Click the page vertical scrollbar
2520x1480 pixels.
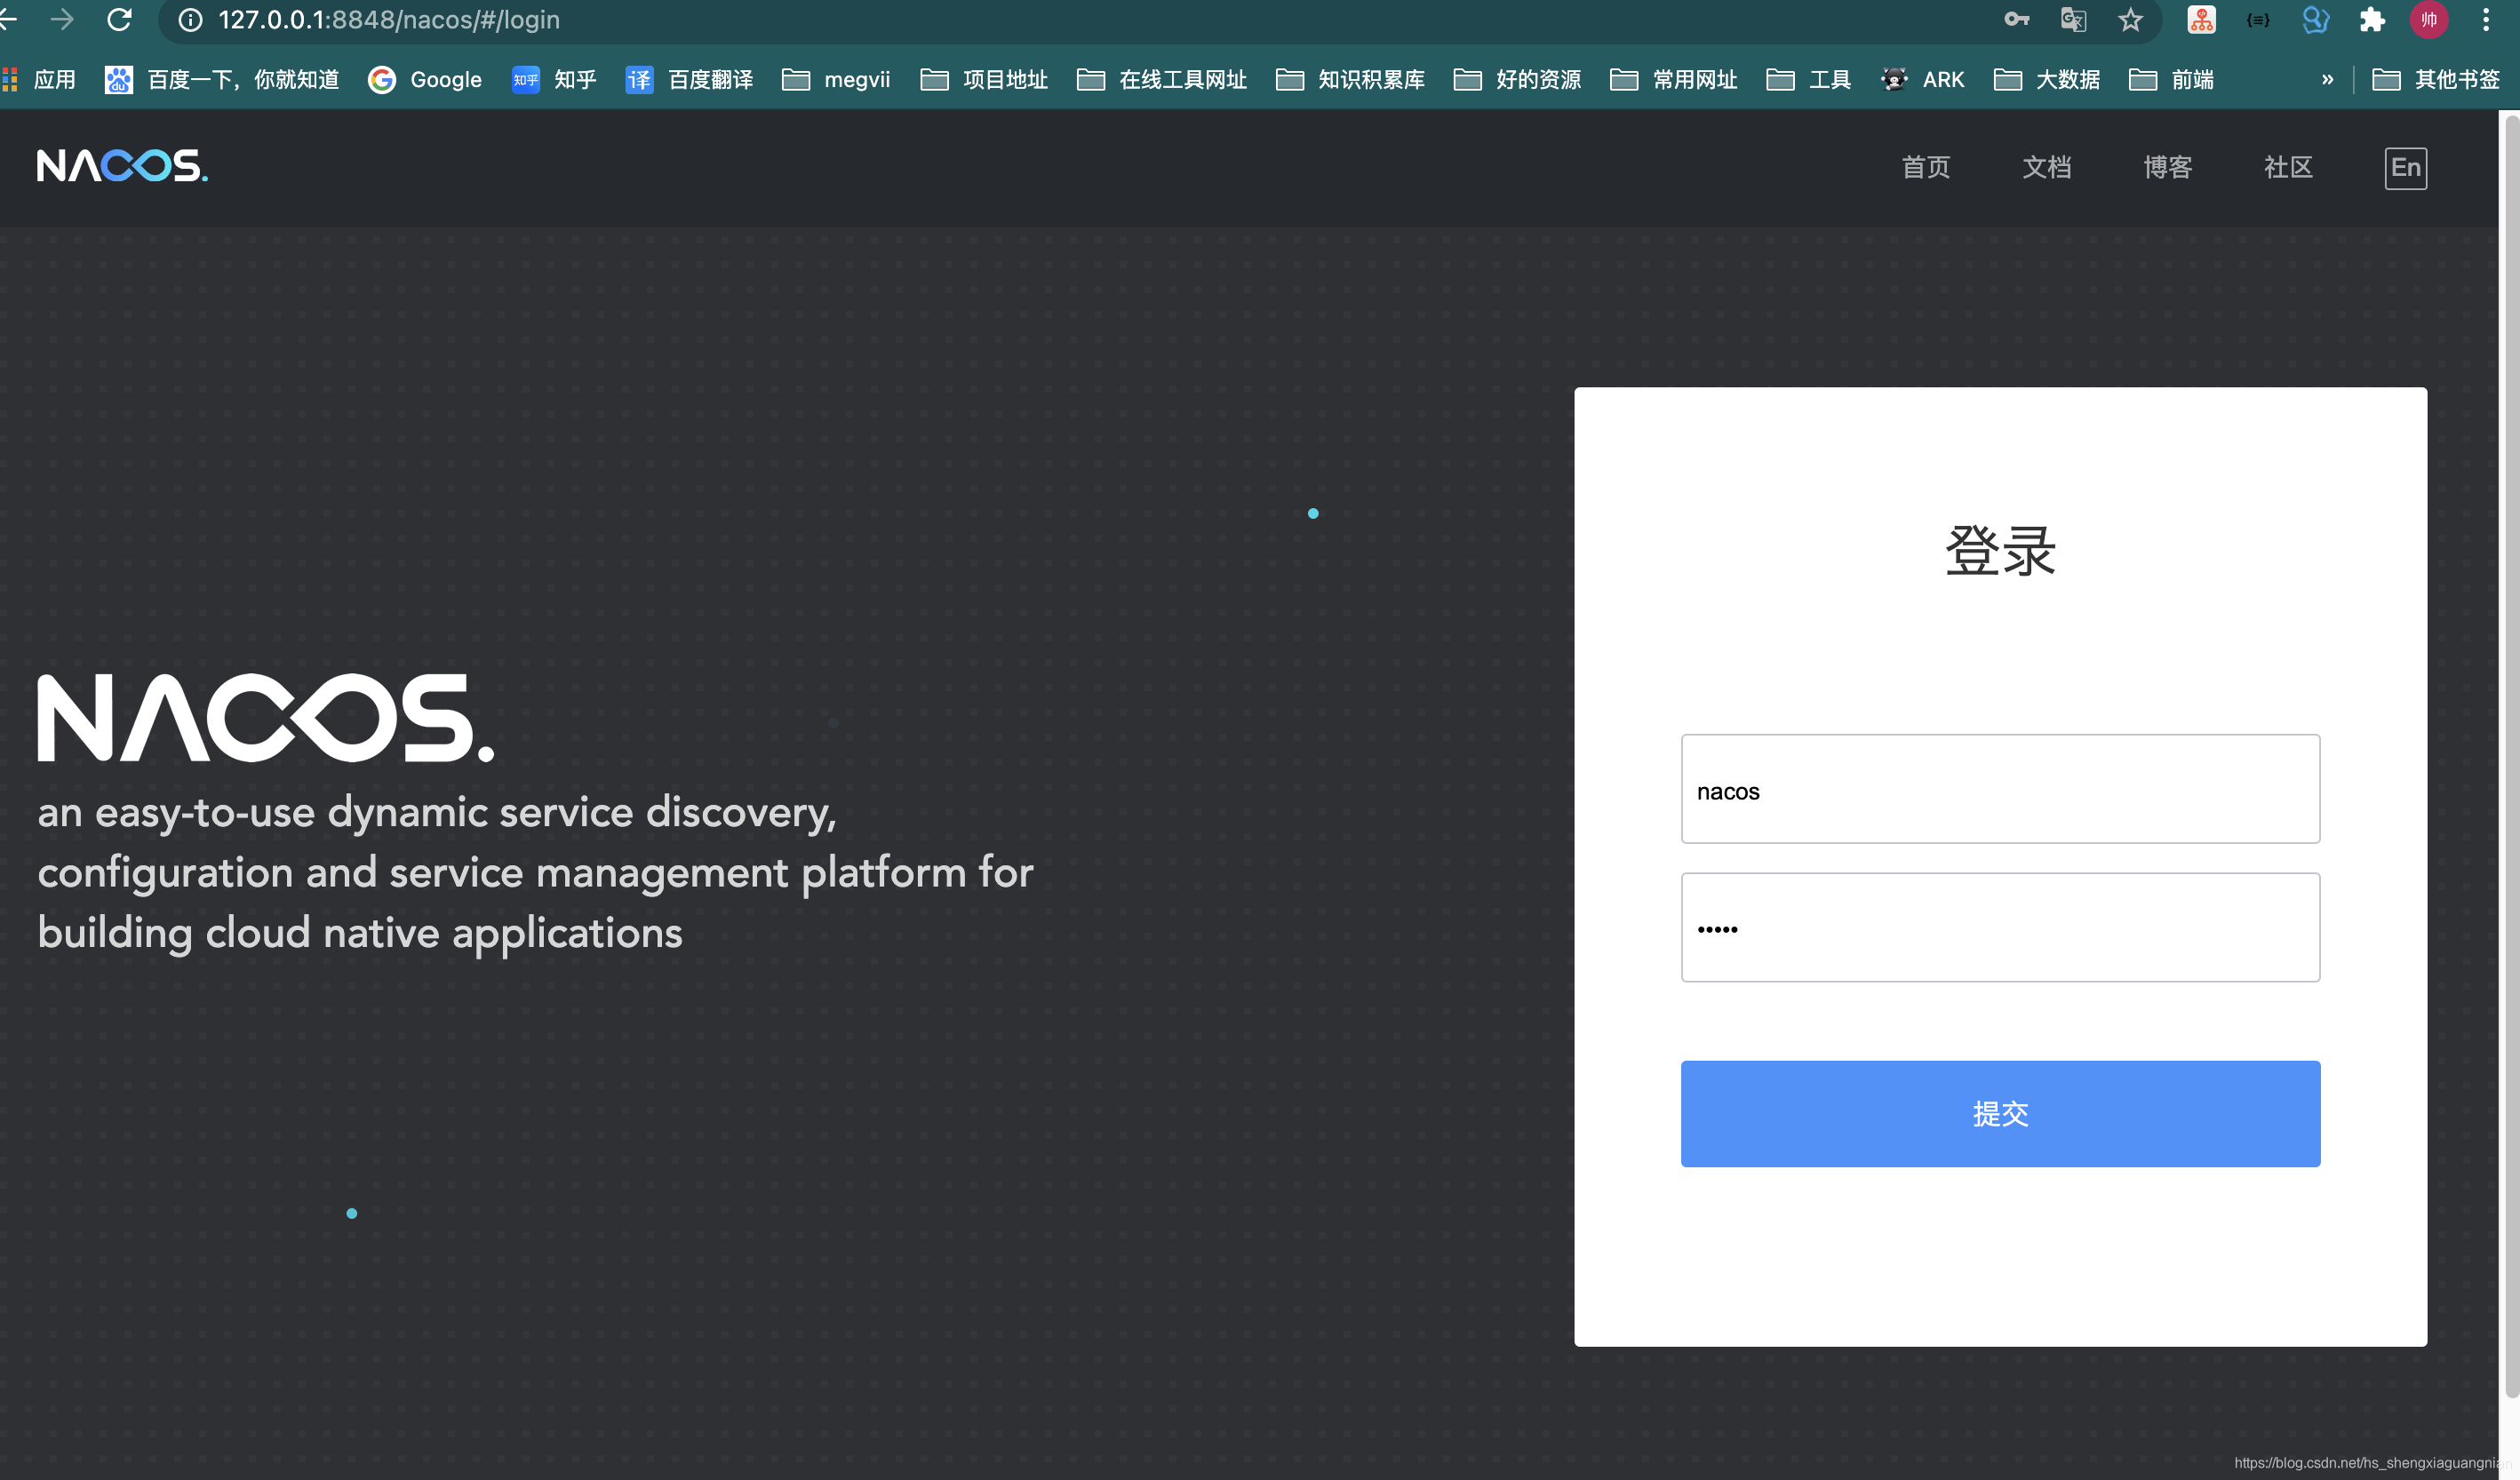pyautogui.click(x=2511, y=756)
